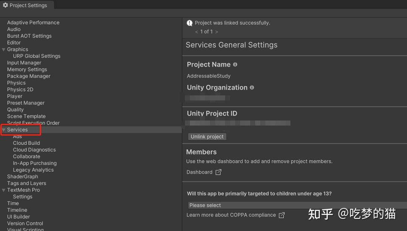Go to next notification arrow

coord(216,32)
